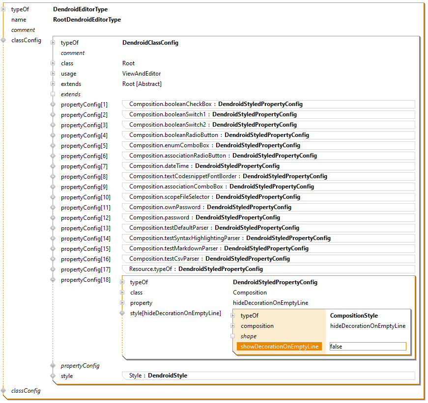This screenshot has height=403, width=428.
Task: Expand the typeOf arrow inside CompositionStyle panel
Action: (232, 316)
